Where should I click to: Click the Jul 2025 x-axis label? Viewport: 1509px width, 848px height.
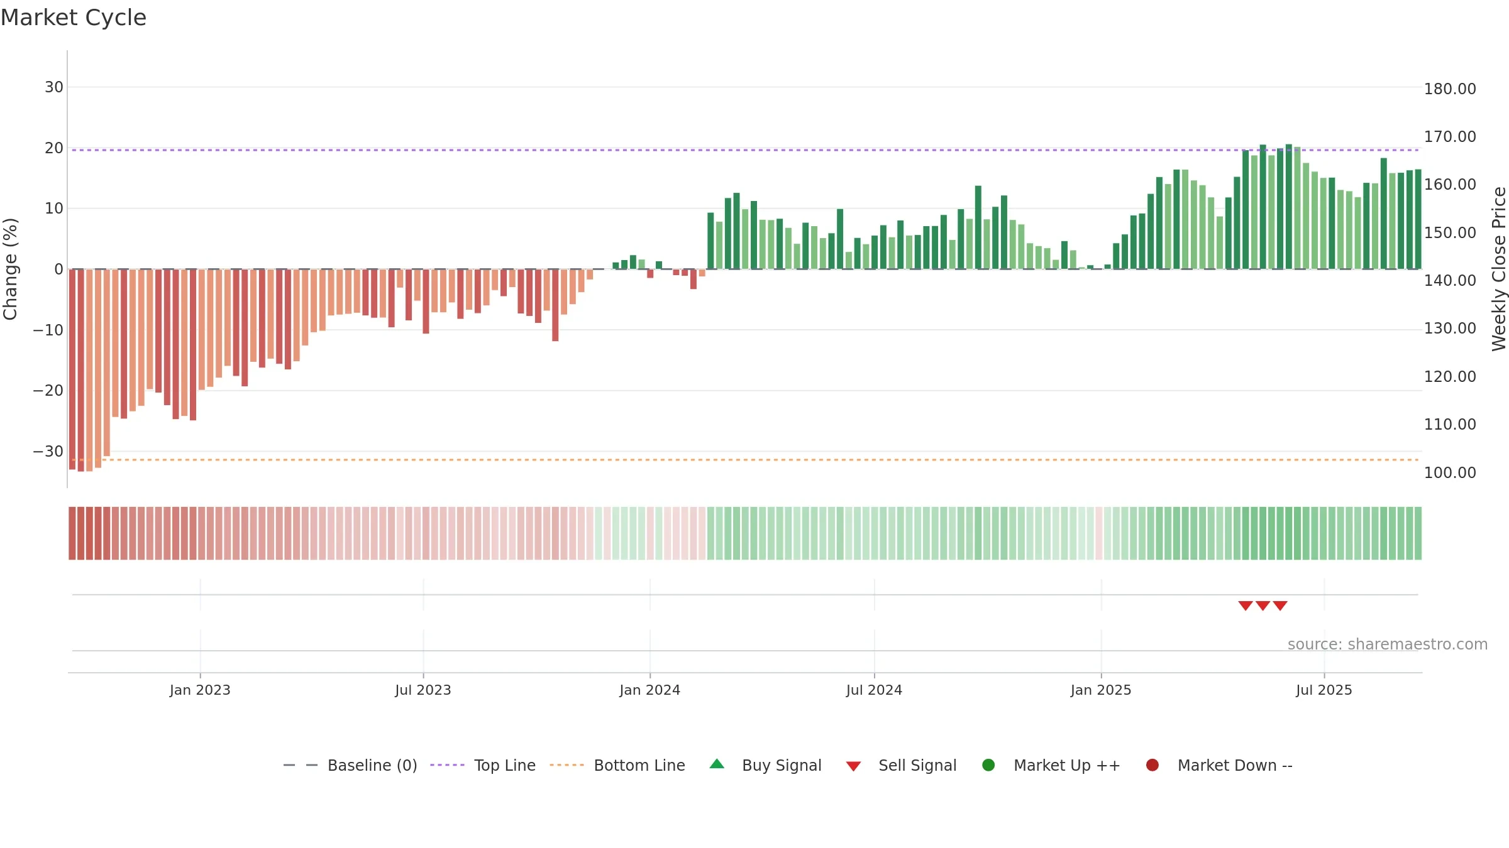point(1324,690)
